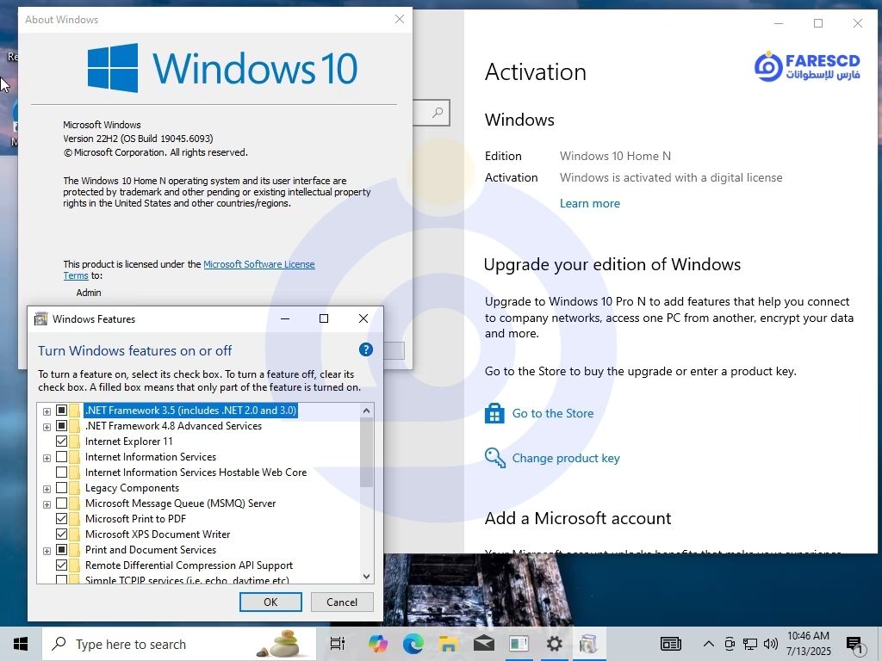This screenshot has height=661, width=882.
Task: Expand the Internet Information Services node
Action: 47,458
